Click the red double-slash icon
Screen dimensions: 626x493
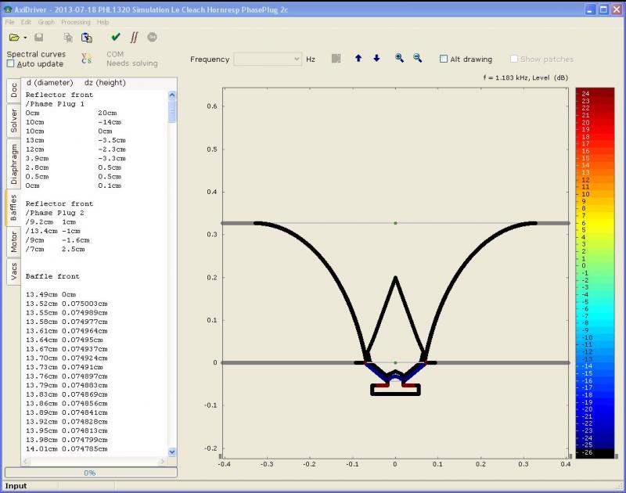(134, 37)
